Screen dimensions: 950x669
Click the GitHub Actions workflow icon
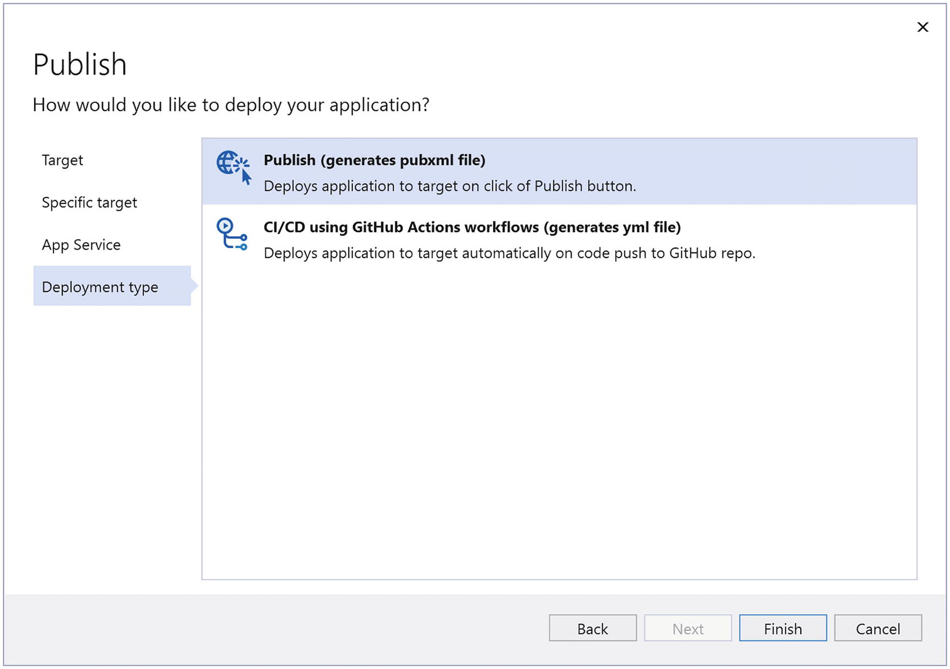coord(232,234)
